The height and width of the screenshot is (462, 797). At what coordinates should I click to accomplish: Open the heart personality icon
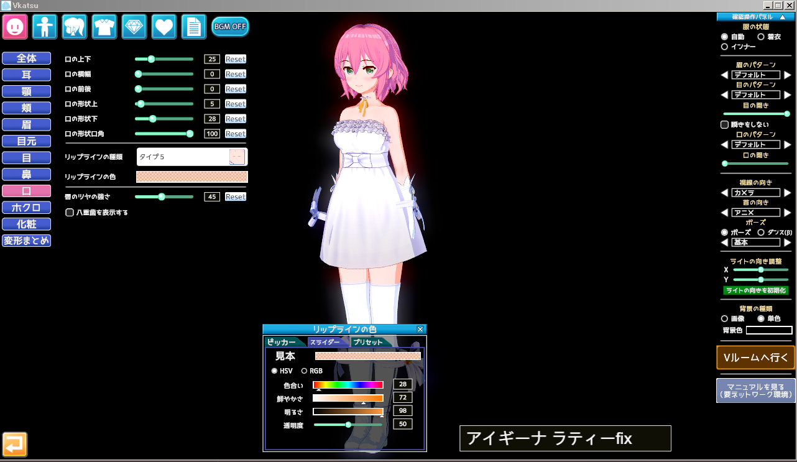coord(164,27)
